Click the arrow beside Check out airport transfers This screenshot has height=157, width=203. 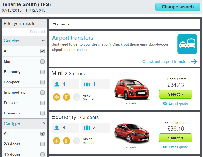(194, 62)
